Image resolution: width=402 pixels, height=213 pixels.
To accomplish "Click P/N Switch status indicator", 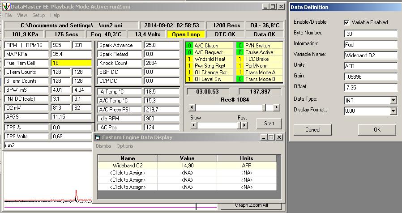I will 239,46.
